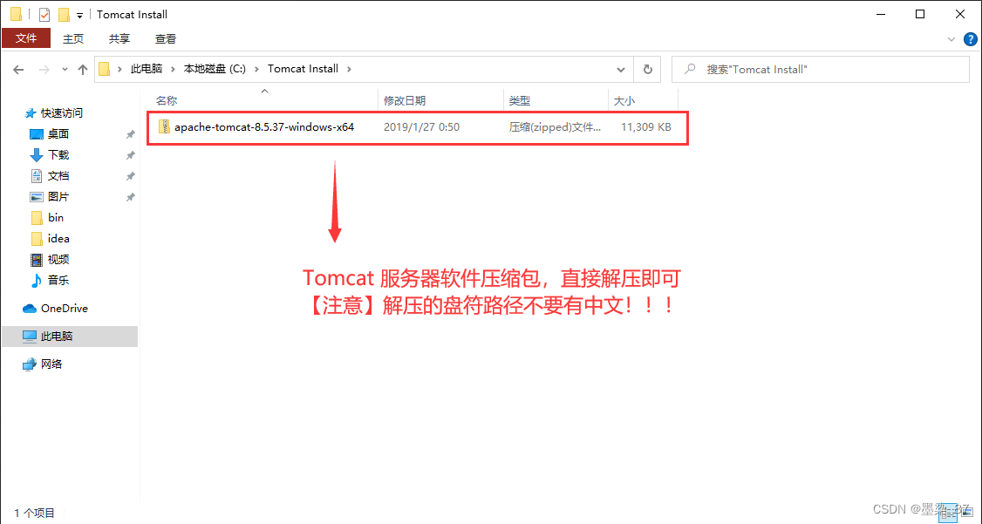982x524 pixels.
Task: Expand chevron after 此电脑 breadcrumb
Action: (172, 69)
